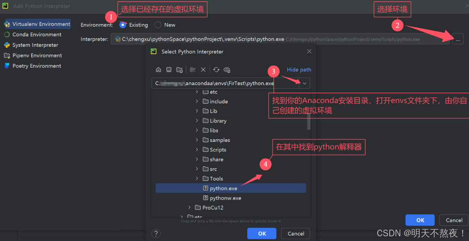Select the Library folder row
Screen dimensions: 469x241
point(230,121)
